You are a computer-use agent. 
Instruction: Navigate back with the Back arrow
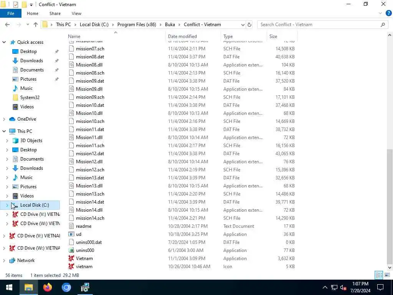pos(8,25)
